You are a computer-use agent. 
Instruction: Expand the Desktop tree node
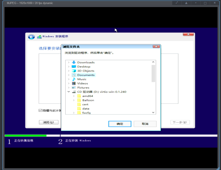pos(69,67)
